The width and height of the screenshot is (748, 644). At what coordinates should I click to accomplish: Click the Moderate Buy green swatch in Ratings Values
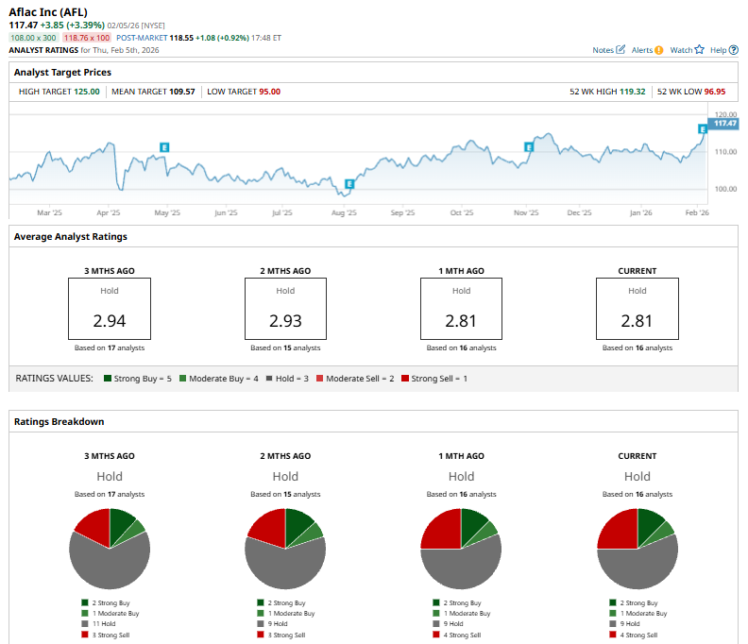182,379
